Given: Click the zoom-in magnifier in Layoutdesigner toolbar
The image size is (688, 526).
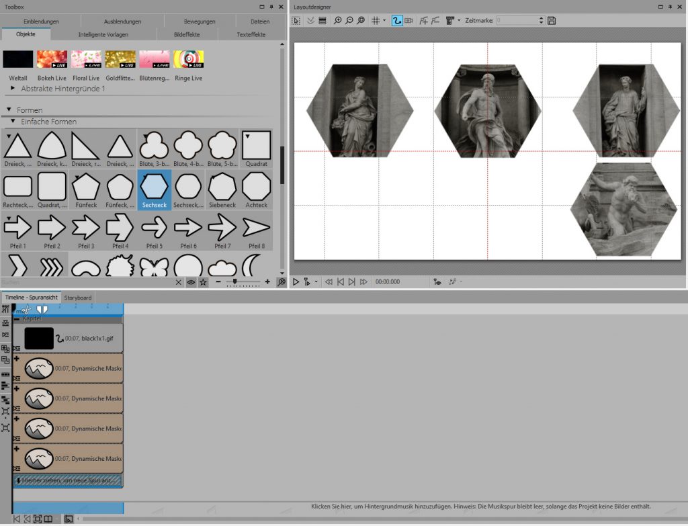Looking at the screenshot, I should click(337, 21).
